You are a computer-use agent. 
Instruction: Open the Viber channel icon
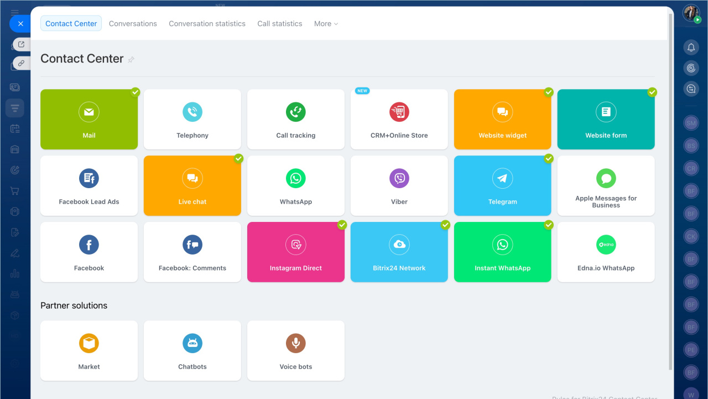point(399,179)
